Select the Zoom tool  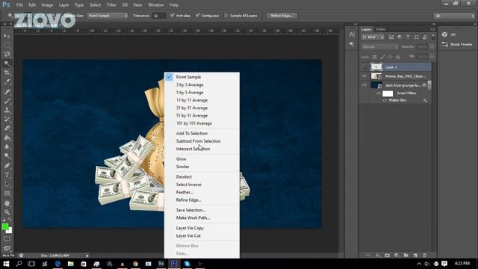pos(7,212)
